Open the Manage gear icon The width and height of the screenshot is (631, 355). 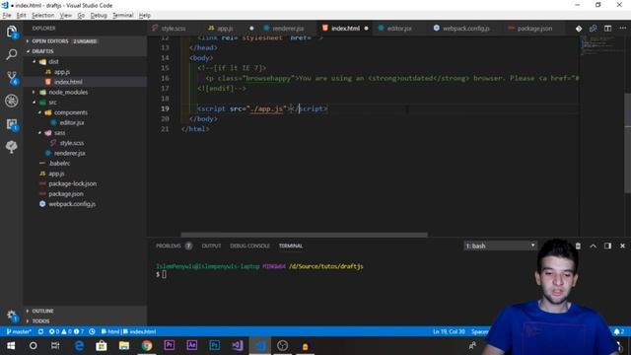tap(11, 316)
